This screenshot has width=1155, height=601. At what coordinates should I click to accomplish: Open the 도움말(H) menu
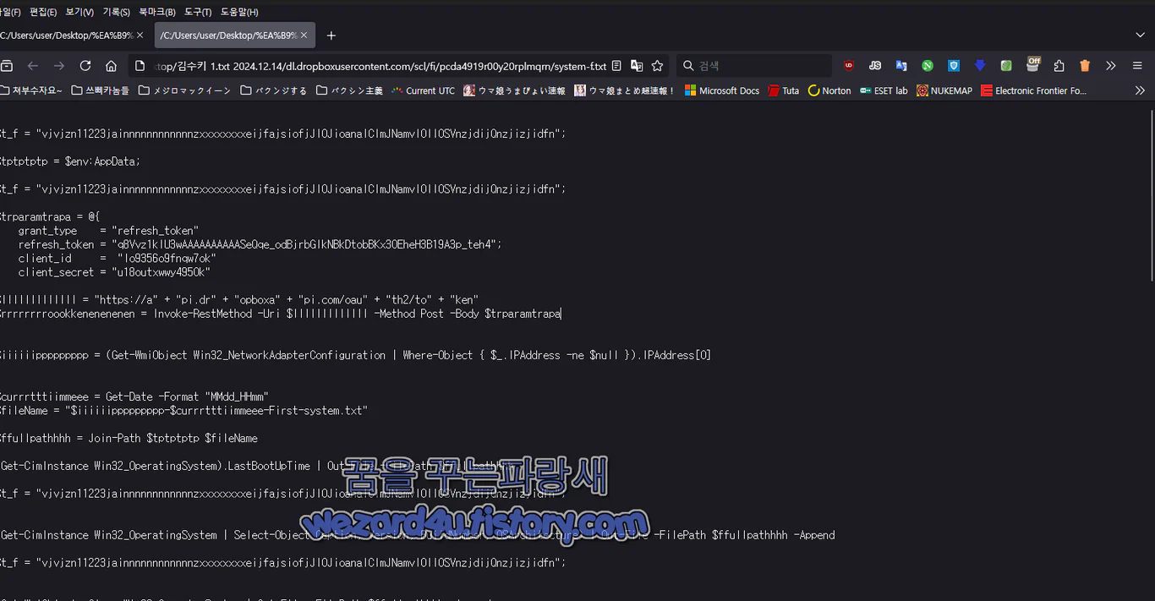pyautogui.click(x=239, y=12)
